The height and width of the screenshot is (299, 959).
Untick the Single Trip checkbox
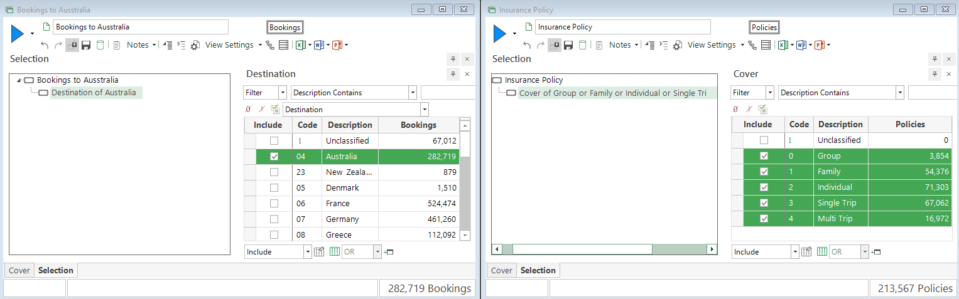coord(764,203)
